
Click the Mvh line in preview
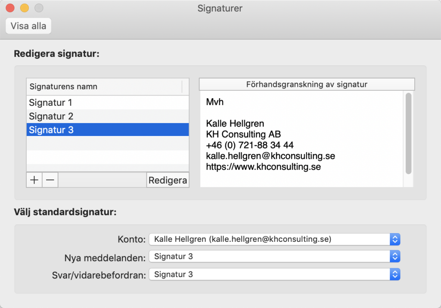(215, 102)
